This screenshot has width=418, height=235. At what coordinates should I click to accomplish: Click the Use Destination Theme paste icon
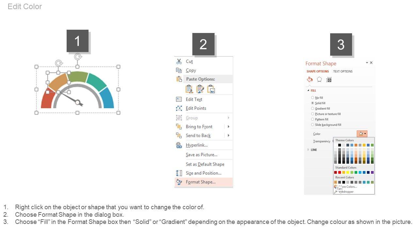(x=189, y=89)
